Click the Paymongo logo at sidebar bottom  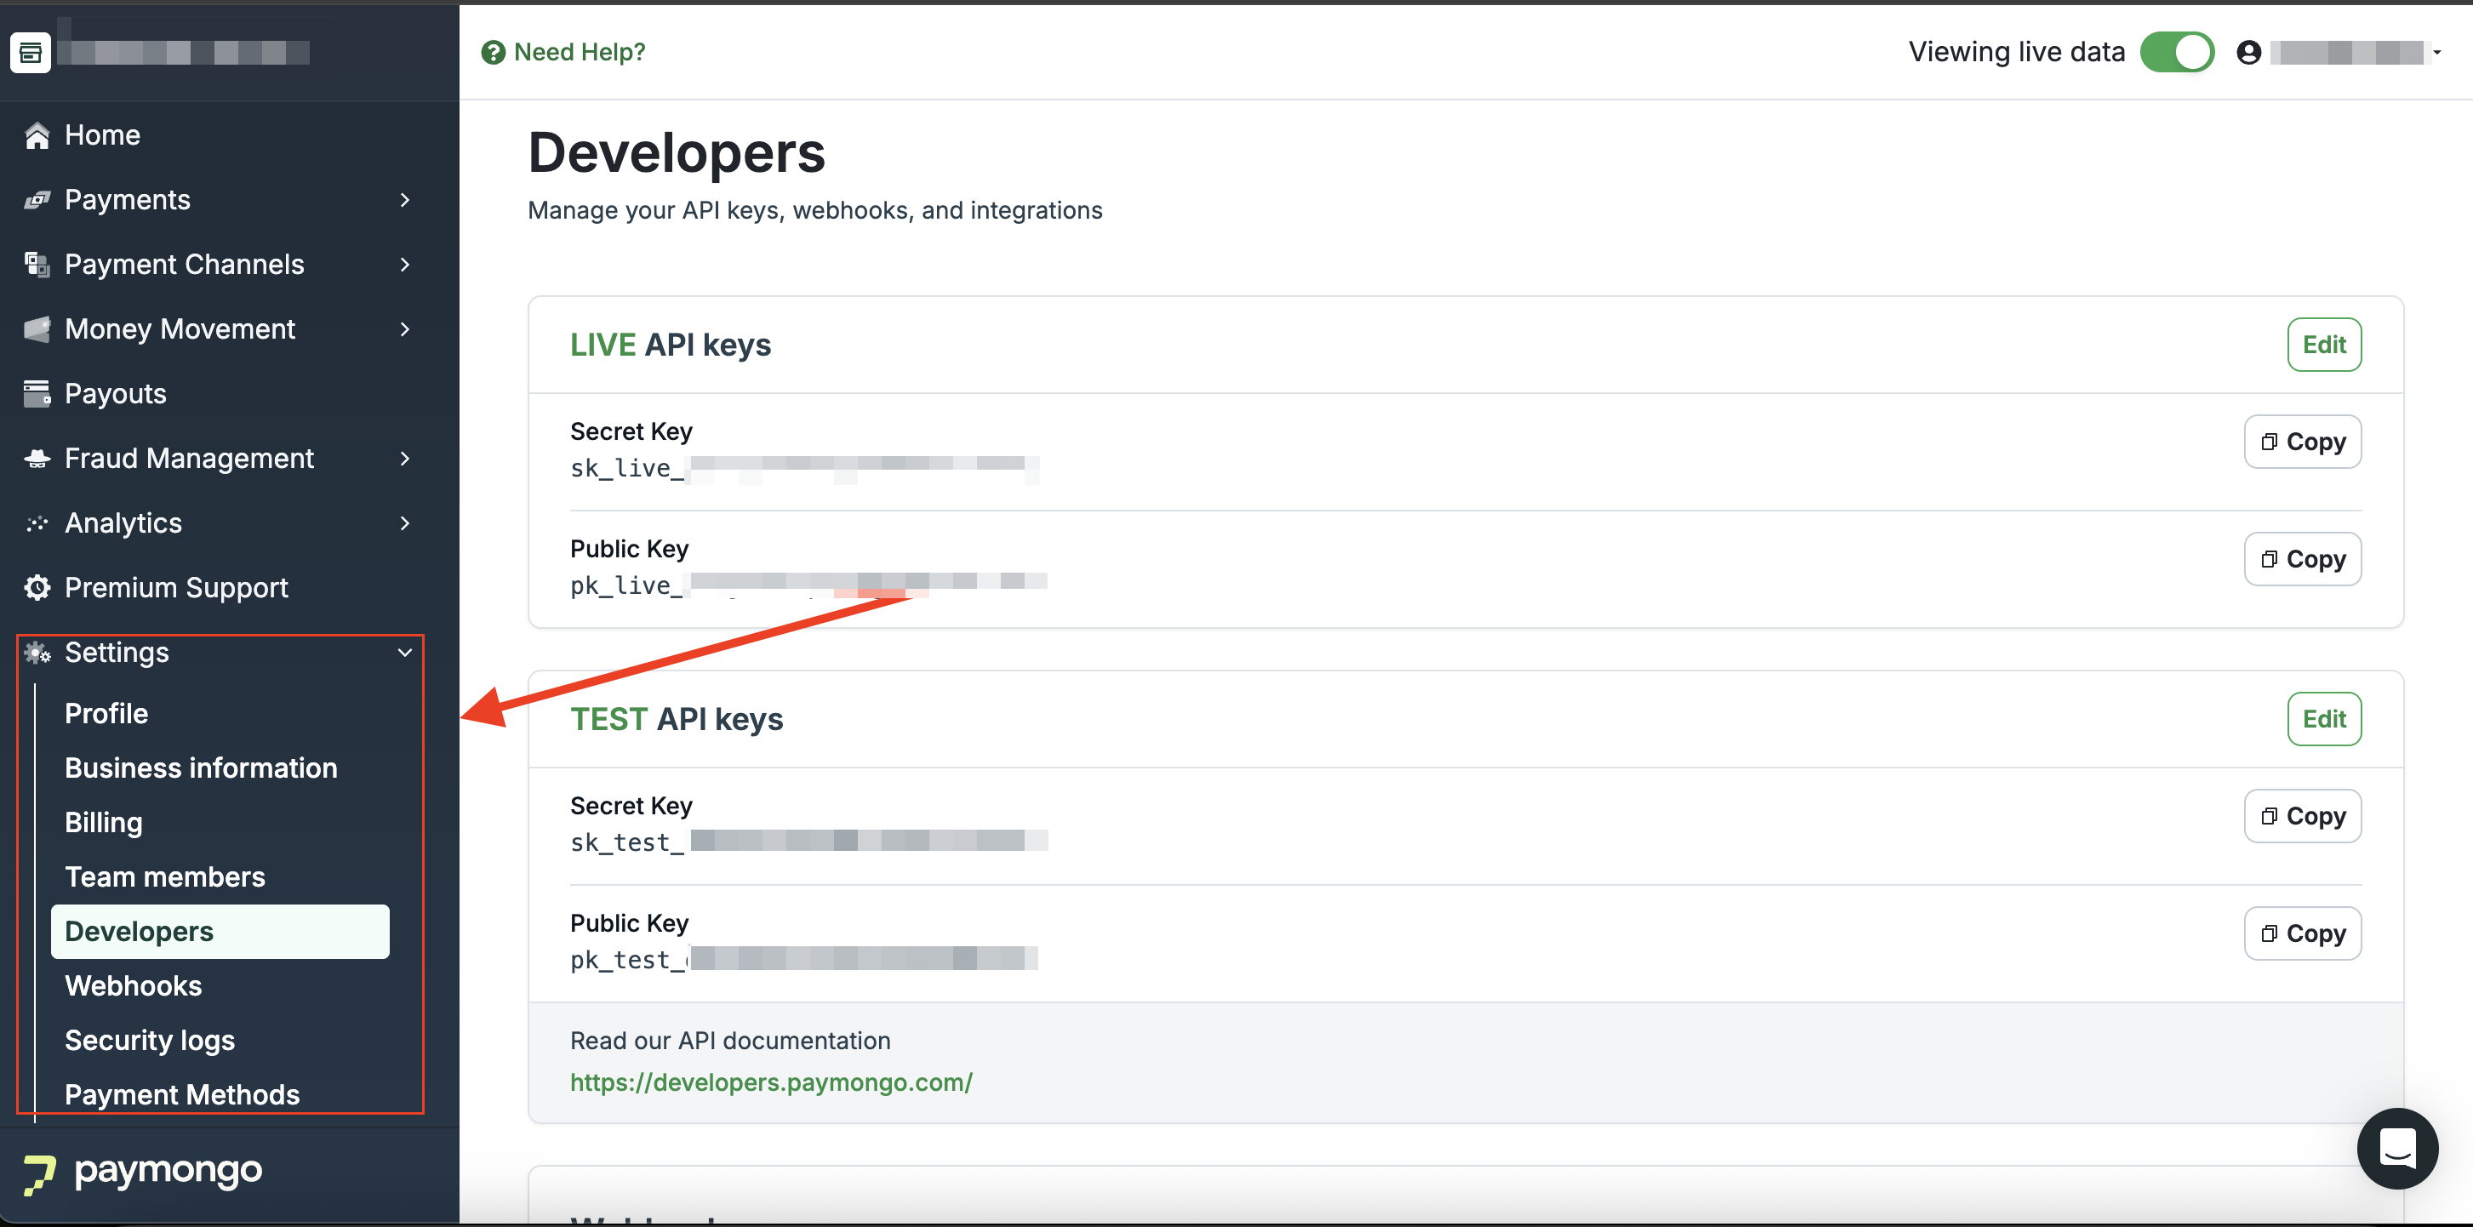(x=144, y=1172)
